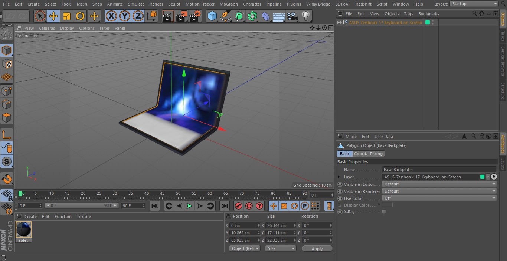Switch to the Phong tab
Viewport: 507px width, 261px height.
376,154
